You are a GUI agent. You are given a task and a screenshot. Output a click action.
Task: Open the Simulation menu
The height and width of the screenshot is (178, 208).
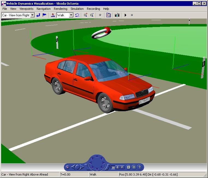(77, 9)
